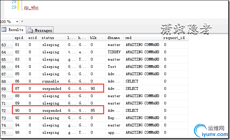Image resolution: width=230 pixels, height=140 pixels.
Task: Click spid cell 92
Action: point(20,118)
